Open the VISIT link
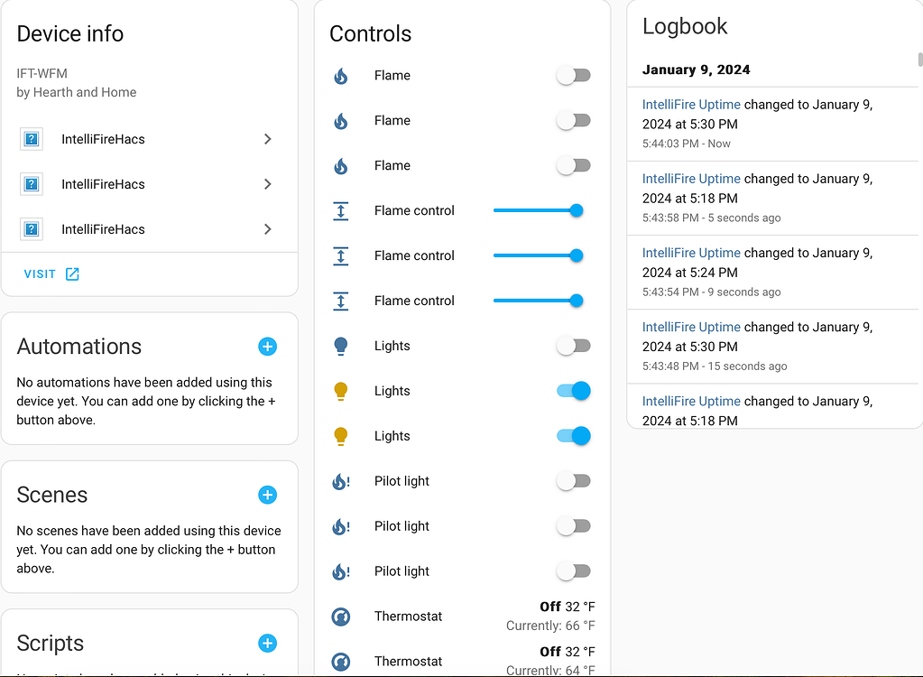Viewport: 923px width, 677px height. [51, 274]
